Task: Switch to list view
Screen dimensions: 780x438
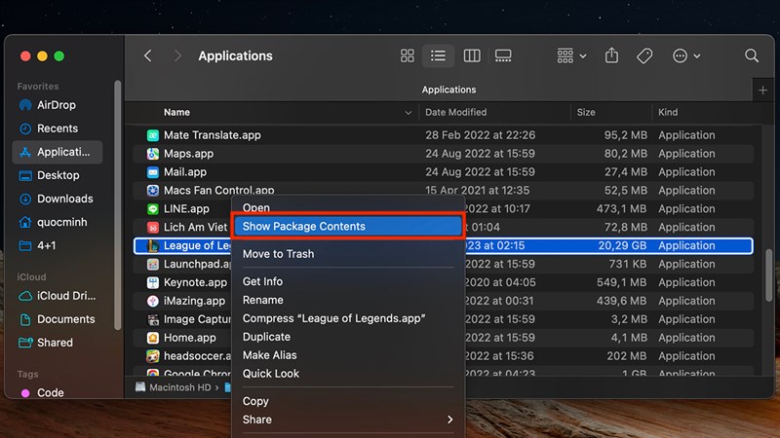Action: [438, 55]
